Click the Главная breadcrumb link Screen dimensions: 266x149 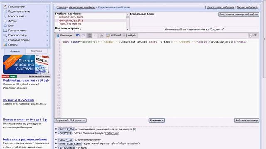point(61,7)
